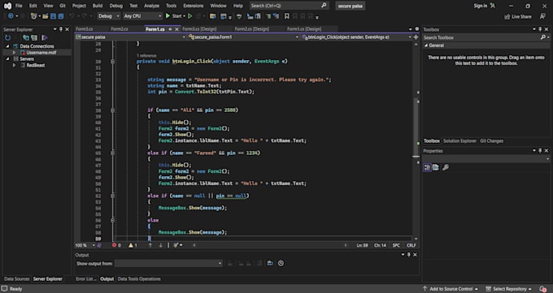Click Add to Source Control
Screen dimensions: 553x293
[451, 289]
